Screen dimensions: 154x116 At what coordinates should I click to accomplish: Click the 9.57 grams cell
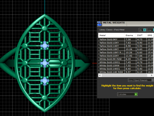(130, 72)
